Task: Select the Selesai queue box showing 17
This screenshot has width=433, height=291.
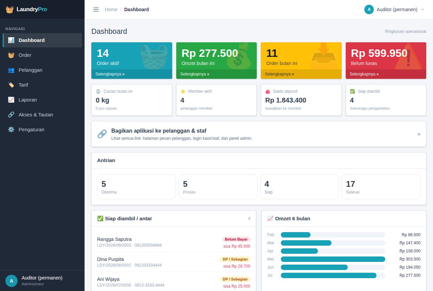Action: click(381, 187)
